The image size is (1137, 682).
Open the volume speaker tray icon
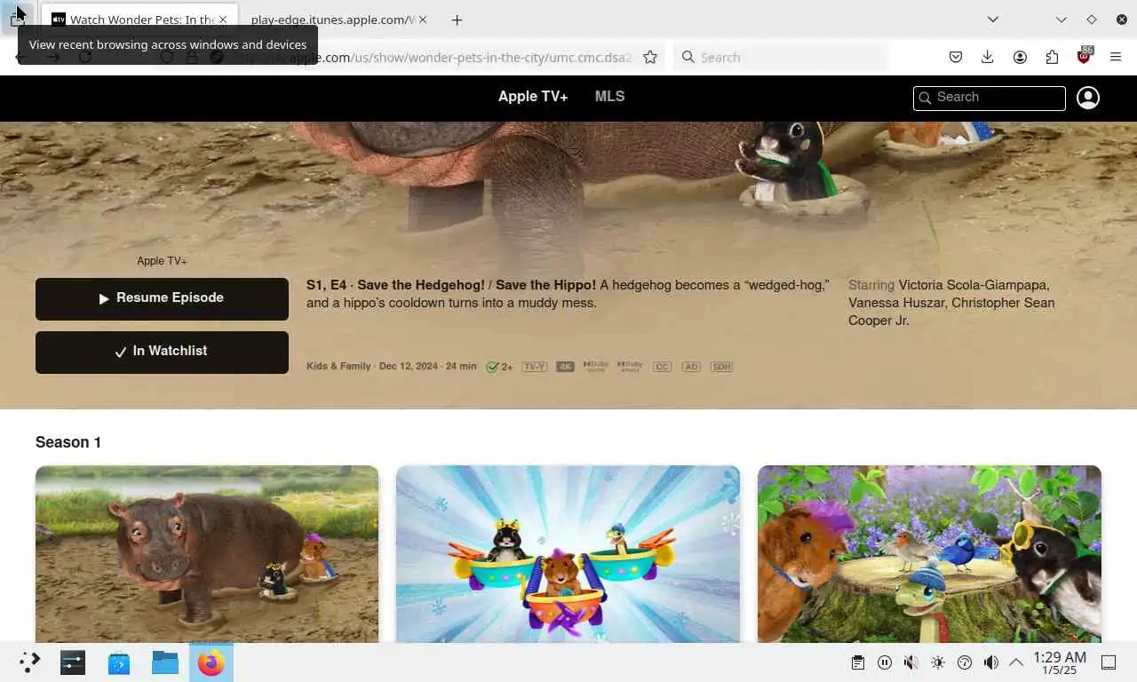[x=991, y=662]
